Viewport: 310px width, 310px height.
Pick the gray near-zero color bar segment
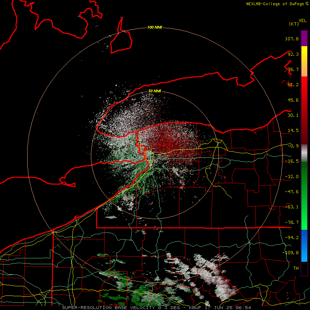pos(304,153)
